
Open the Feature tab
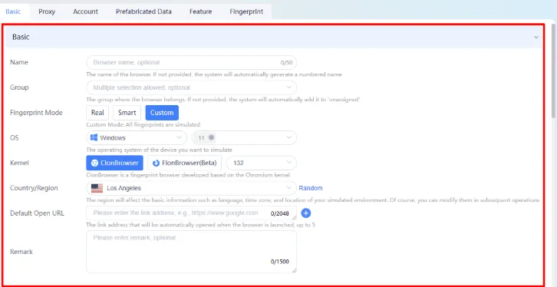click(x=201, y=12)
